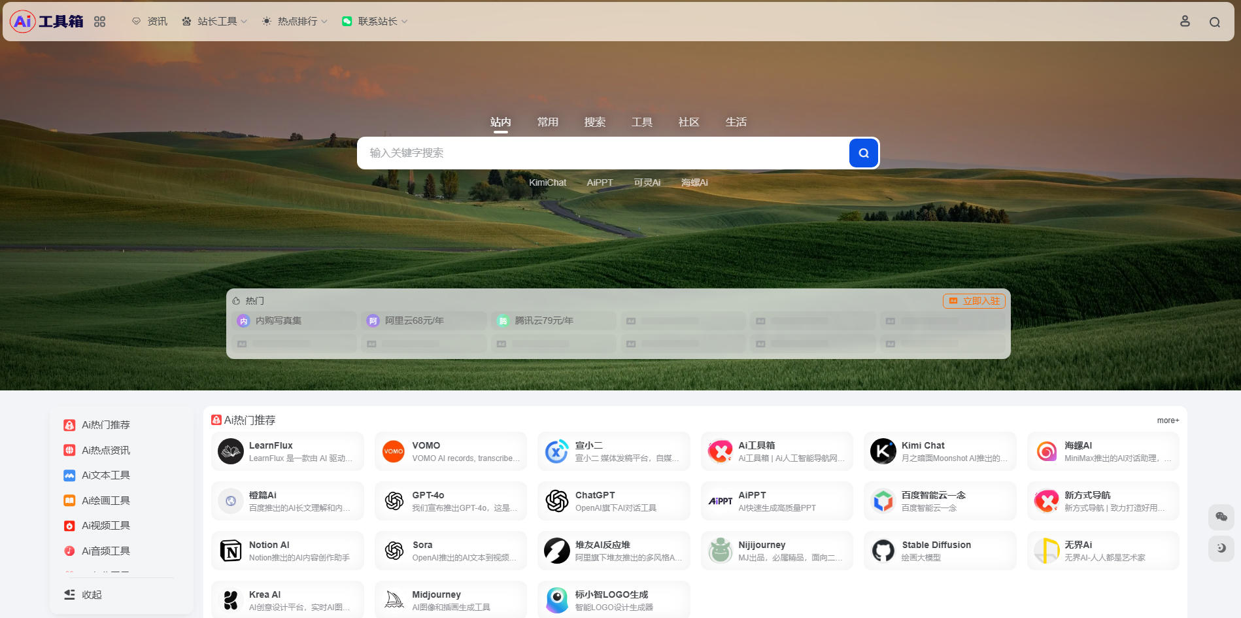Click the Krea AI logo icon
The width and height of the screenshot is (1241, 618).
[231, 600]
